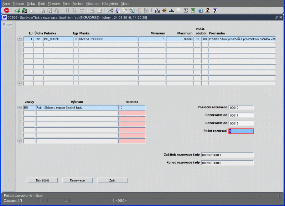Viewport: 285px width, 206px height.
Task: Click the green Excel export icon
Action: [193, 11]
